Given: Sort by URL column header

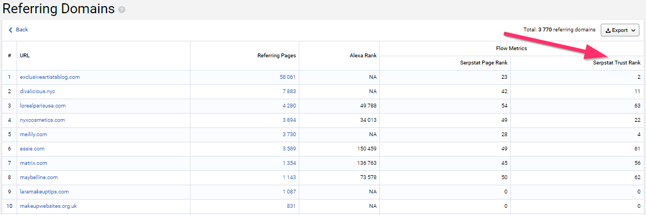Looking at the screenshot, I should coord(25,56).
